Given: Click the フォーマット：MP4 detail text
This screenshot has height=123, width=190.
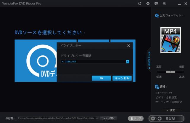Looking at the screenshot, I should (164, 93).
